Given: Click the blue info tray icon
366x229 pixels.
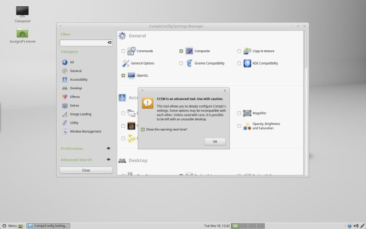Looking at the screenshot, I should [349, 226].
